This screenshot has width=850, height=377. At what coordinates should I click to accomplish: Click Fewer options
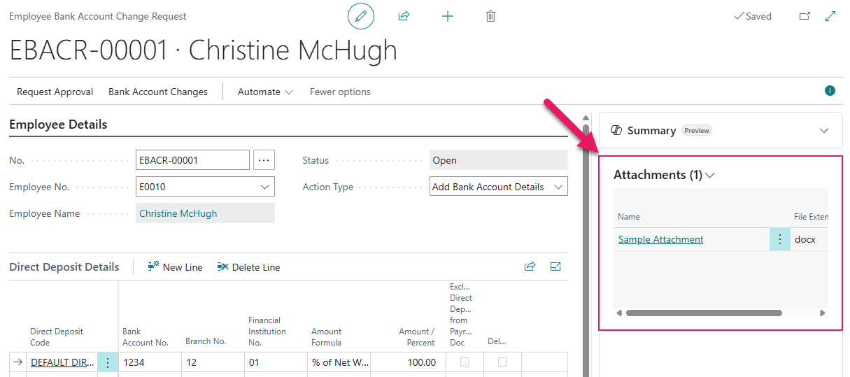340,92
